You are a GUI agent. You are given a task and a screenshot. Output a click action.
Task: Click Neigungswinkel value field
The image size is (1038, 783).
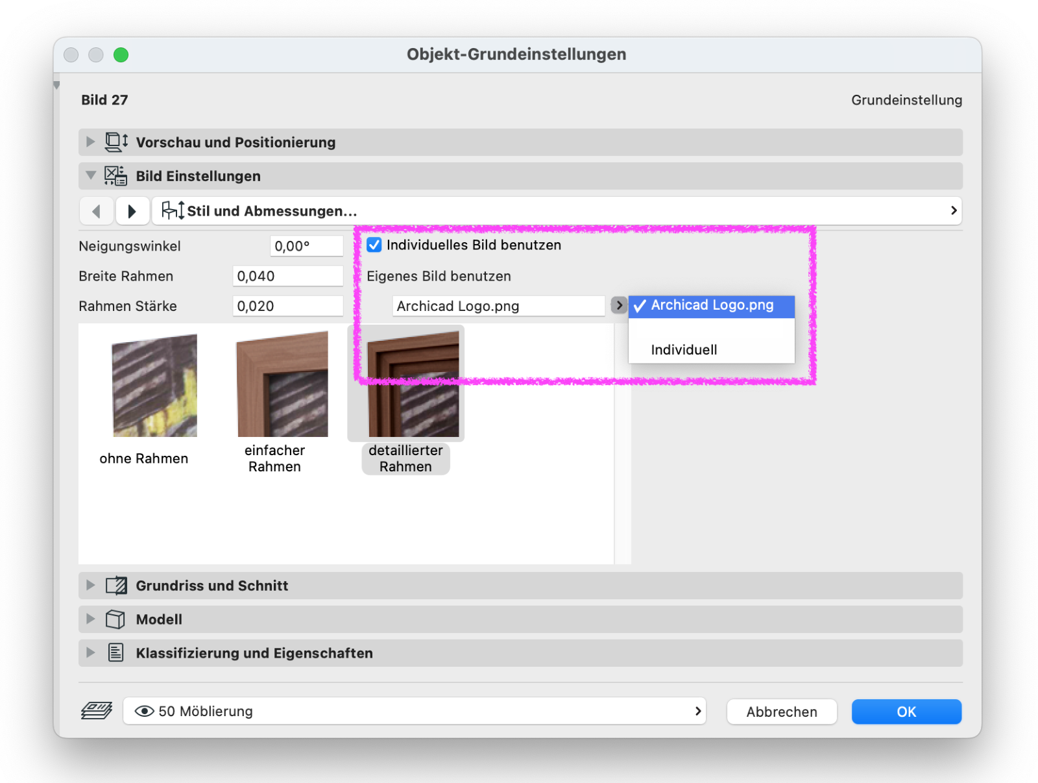tap(306, 246)
